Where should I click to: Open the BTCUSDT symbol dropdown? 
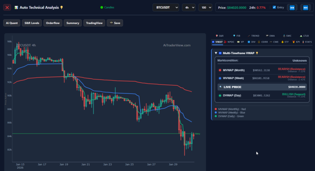[x=166, y=8]
